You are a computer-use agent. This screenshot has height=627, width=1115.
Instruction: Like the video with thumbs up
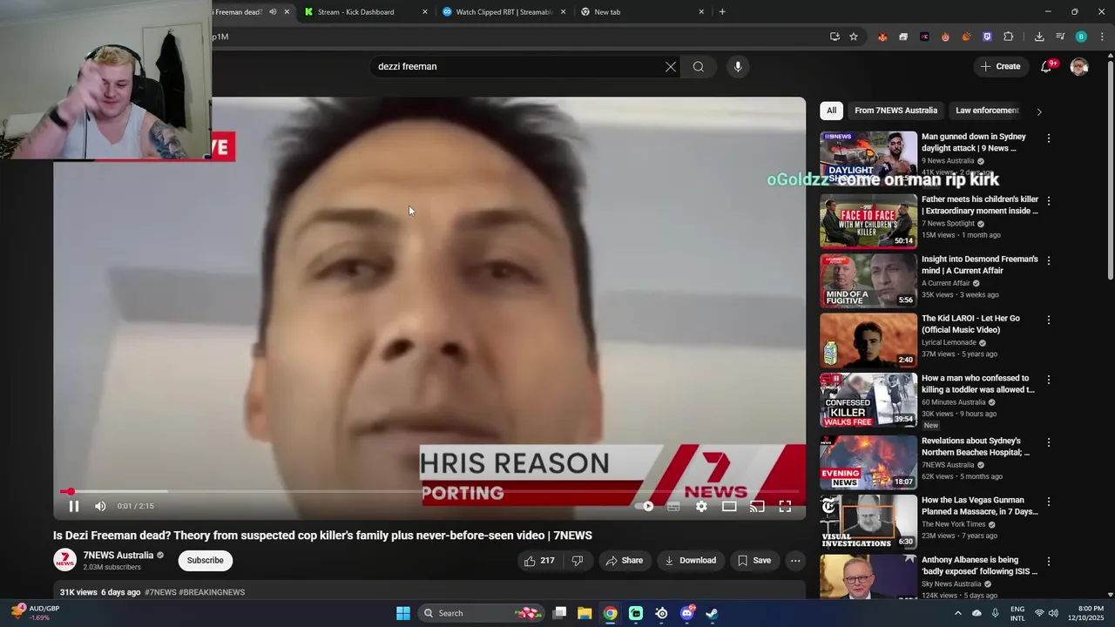[539, 560]
